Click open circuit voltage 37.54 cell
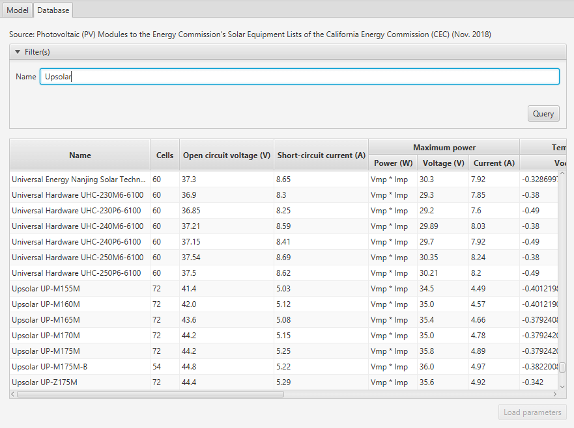 point(227,258)
